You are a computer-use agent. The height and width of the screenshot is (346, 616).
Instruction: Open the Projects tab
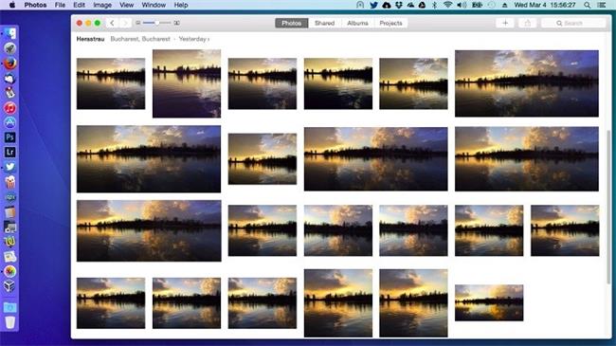[390, 23]
